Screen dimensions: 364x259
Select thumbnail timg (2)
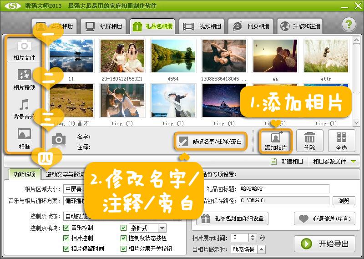pyautogui.click(x=122, y=101)
